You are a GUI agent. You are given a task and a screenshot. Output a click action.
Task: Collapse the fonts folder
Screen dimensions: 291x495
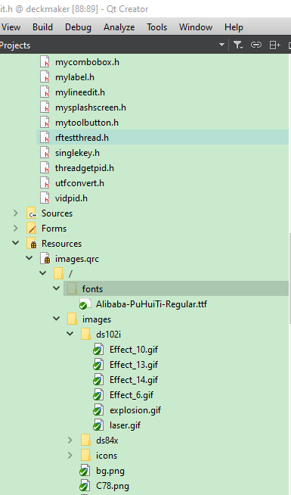pyautogui.click(x=57, y=288)
